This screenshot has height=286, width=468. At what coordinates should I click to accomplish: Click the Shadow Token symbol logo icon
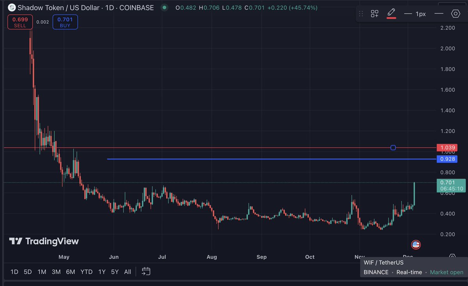click(x=12, y=7)
